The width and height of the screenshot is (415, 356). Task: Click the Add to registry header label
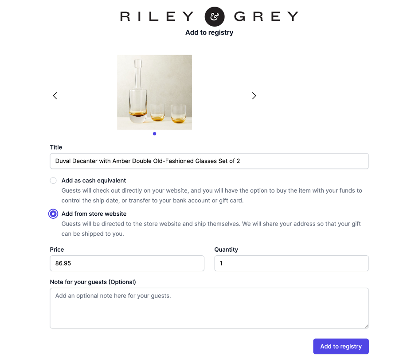click(x=209, y=32)
